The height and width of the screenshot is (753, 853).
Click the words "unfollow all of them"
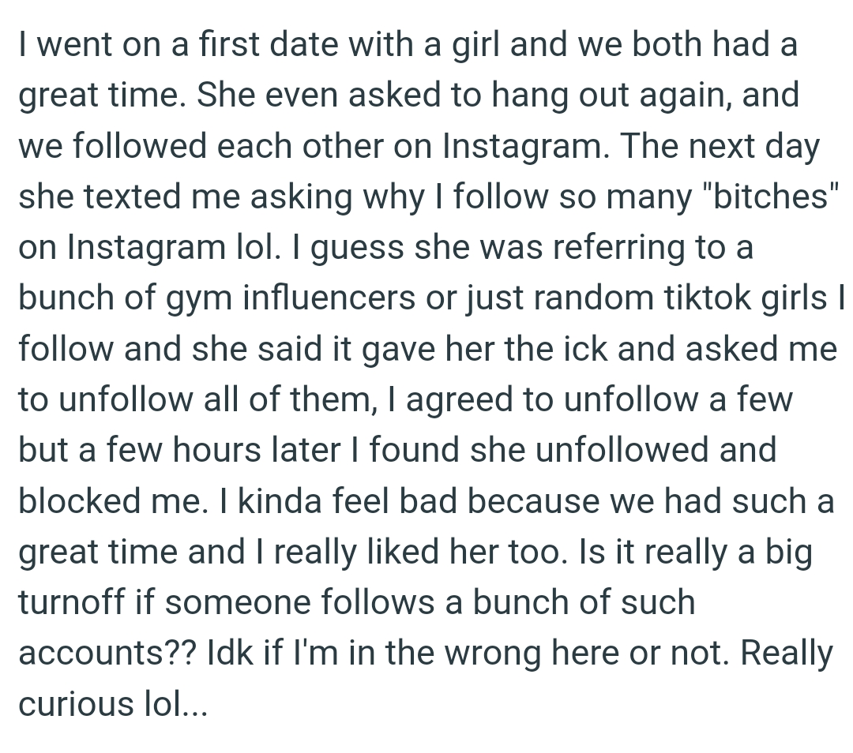(x=217, y=399)
